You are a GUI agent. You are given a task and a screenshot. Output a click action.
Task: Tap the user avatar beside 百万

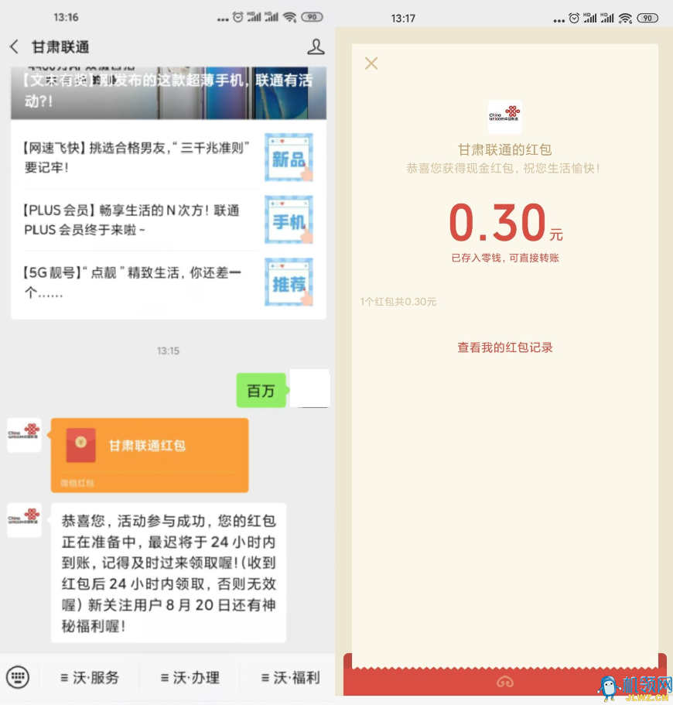[309, 388]
